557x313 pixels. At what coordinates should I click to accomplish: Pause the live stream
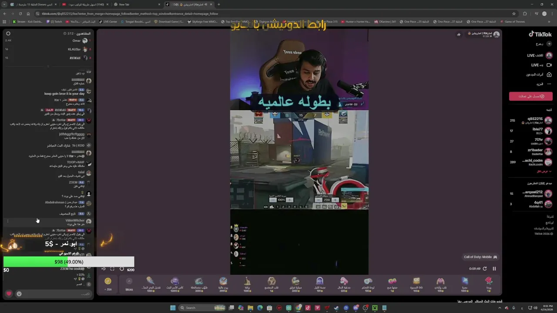pyautogui.click(x=494, y=269)
